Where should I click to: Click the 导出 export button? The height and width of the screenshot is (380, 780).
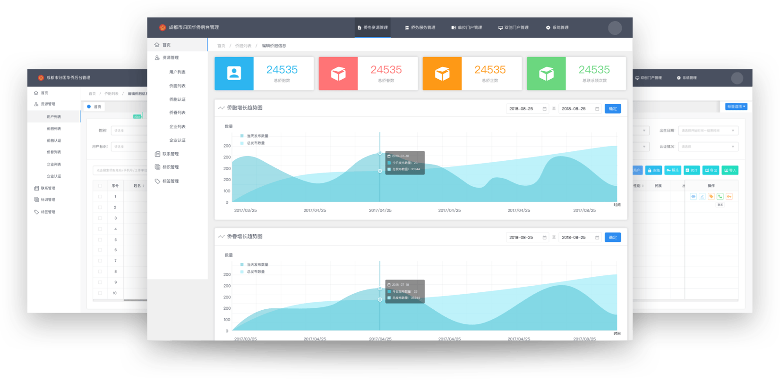711,170
